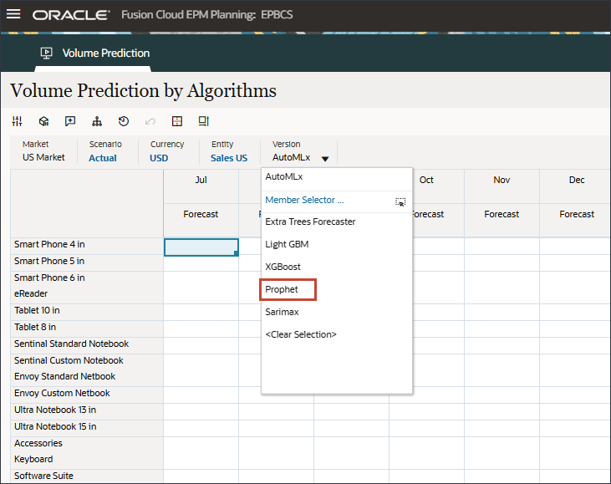Image resolution: width=611 pixels, height=484 pixels.
Task: Click Clear Selection option
Action: 301,334
